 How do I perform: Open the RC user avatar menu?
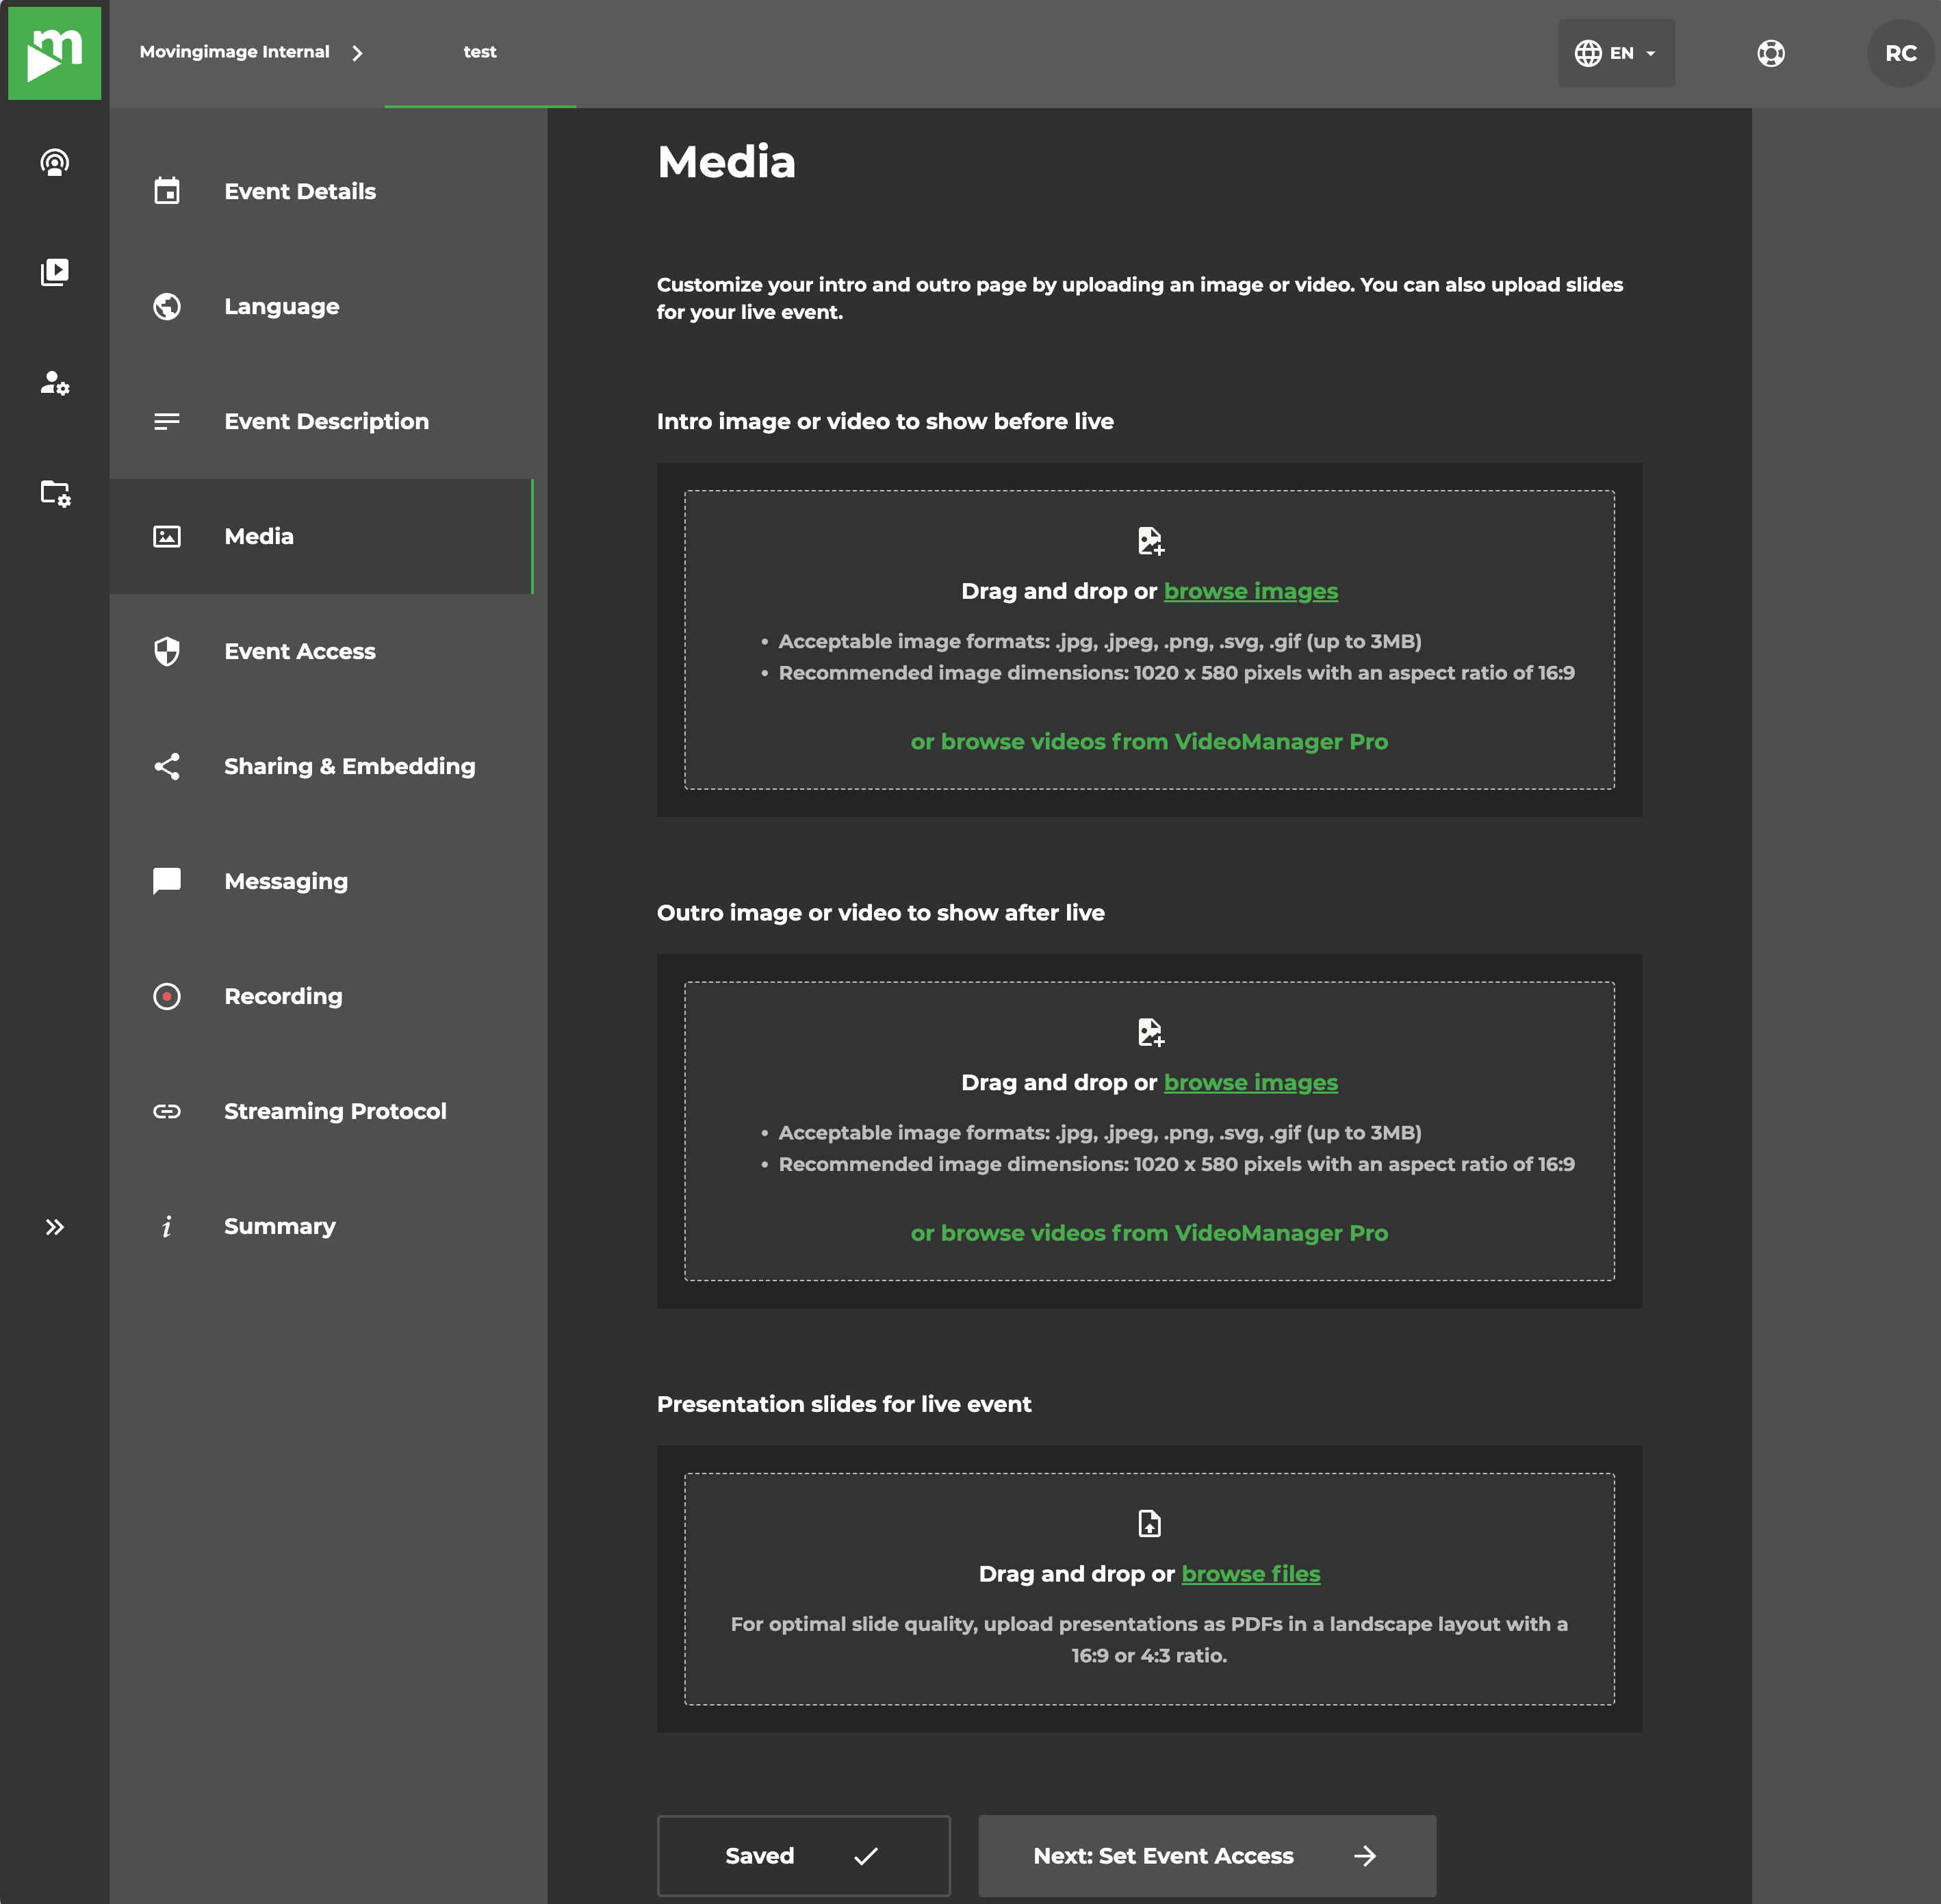point(1900,53)
